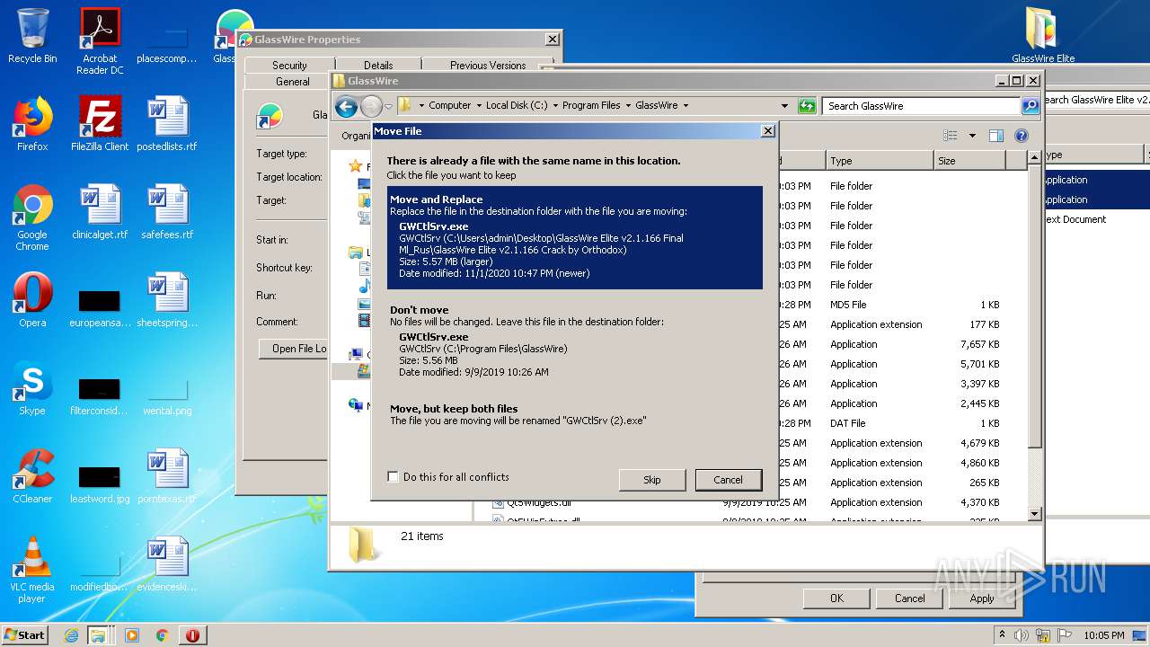Open VLC media player shortcut
Image resolution: width=1150 pixels, height=647 pixels.
pos(32,571)
